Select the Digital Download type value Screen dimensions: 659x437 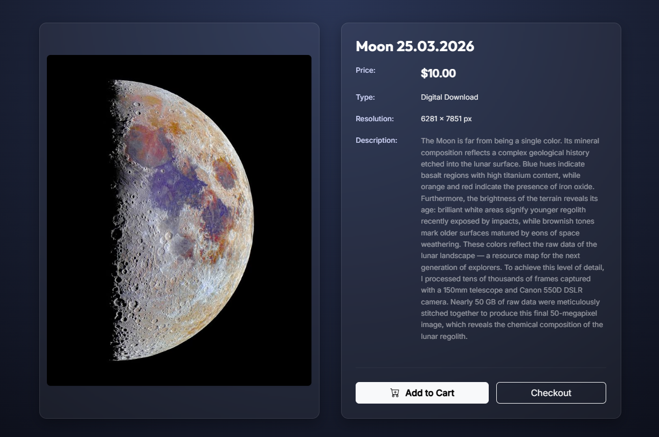point(449,98)
